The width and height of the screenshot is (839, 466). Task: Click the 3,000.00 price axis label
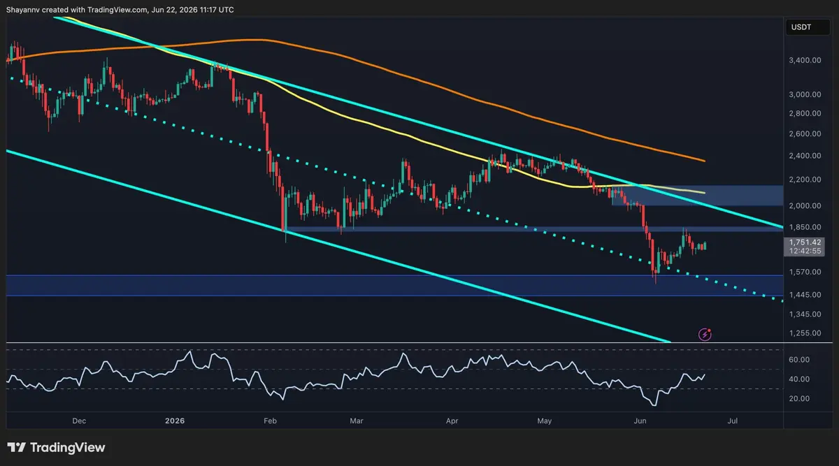click(x=805, y=94)
